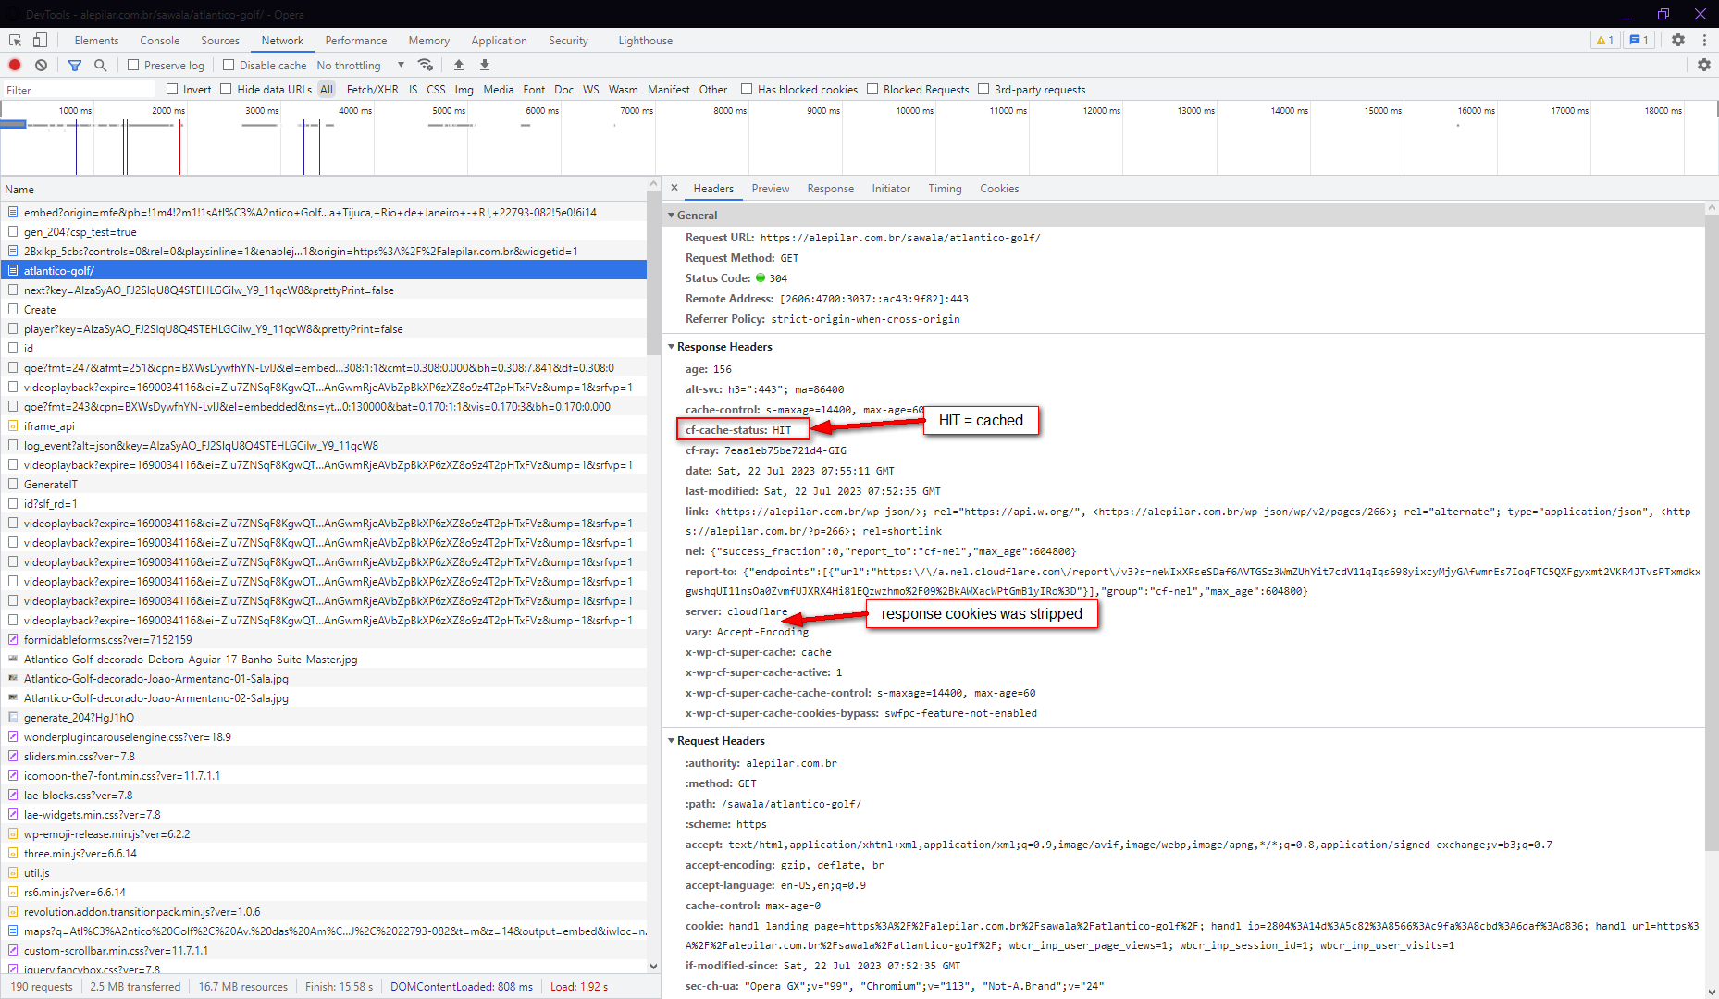This screenshot has width=1719, height=999.
Task: Stop recording network log
Action: tap(15, 65)
